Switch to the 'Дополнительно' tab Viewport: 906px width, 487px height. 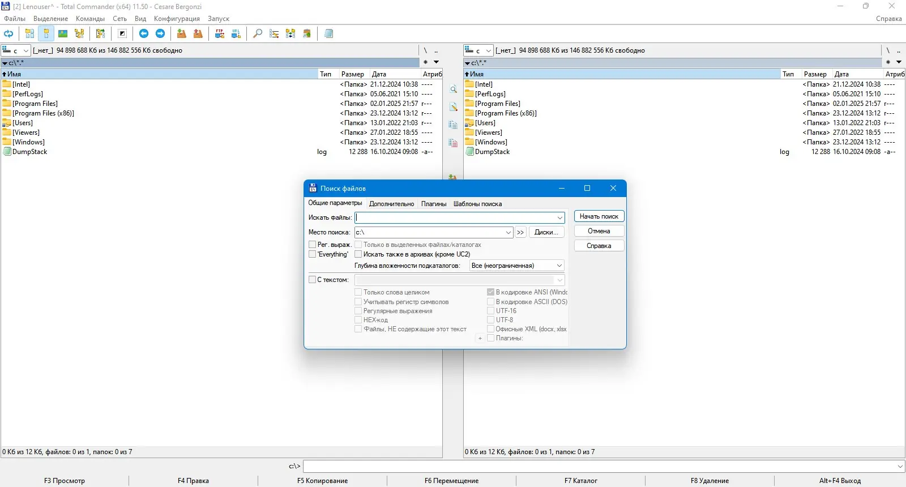[x=391, y=204]
